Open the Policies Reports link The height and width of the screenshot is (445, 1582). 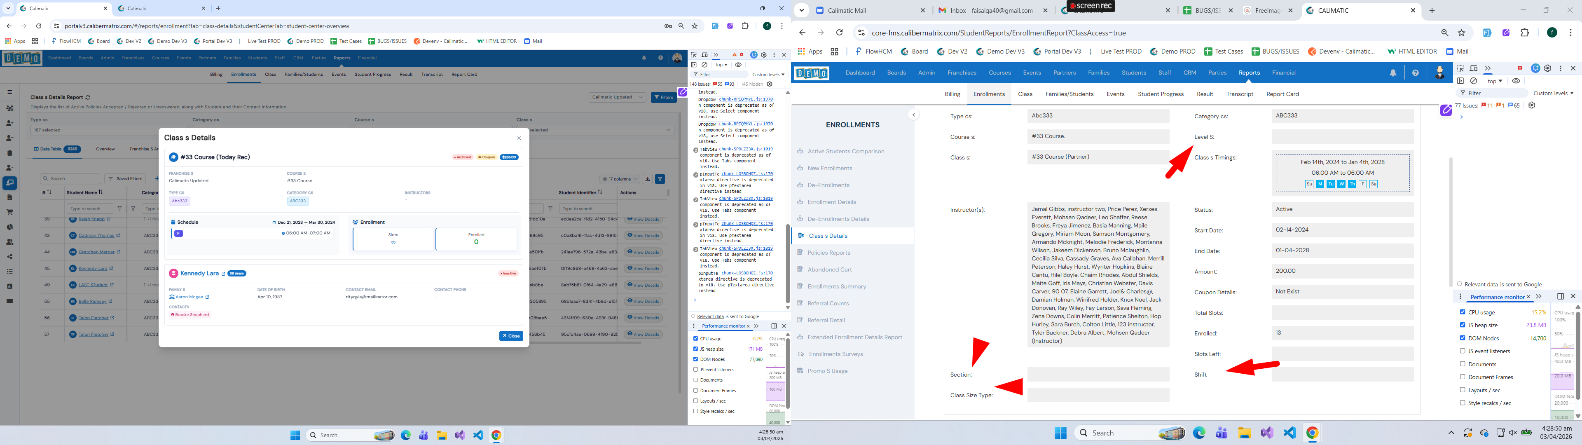pyautogui.click(x=828, y=253)
